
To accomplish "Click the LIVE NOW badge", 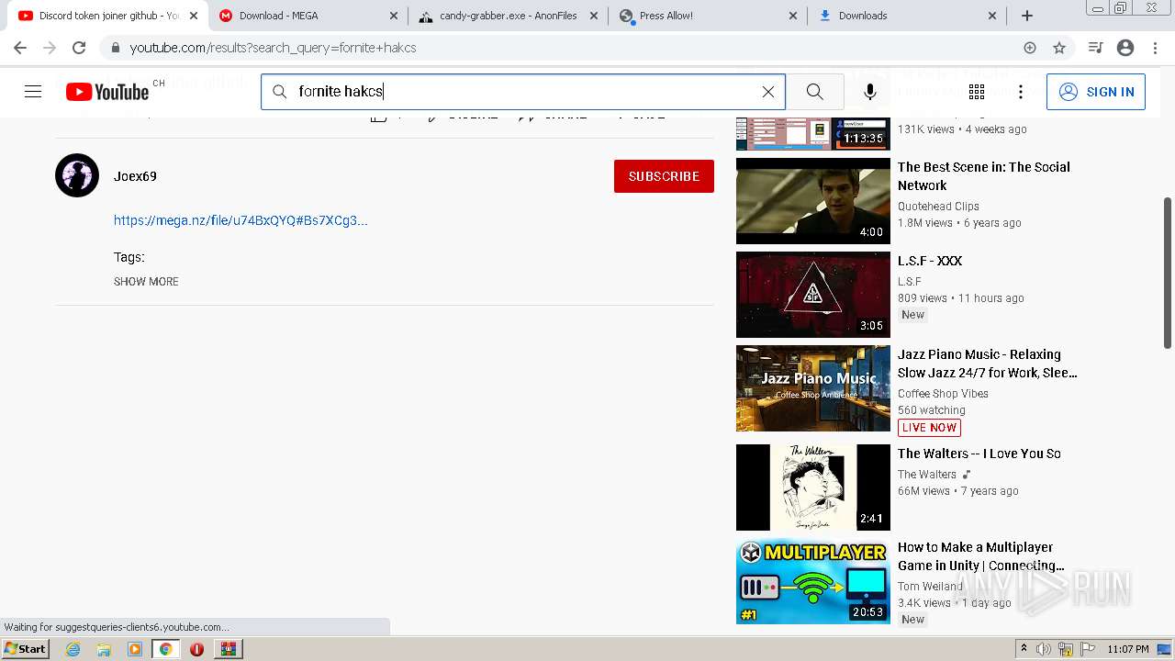I will pos(929,428).
